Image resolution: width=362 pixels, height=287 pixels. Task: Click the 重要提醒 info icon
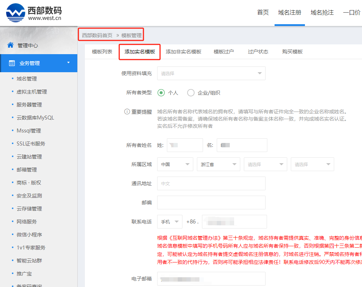click(127, 112)
